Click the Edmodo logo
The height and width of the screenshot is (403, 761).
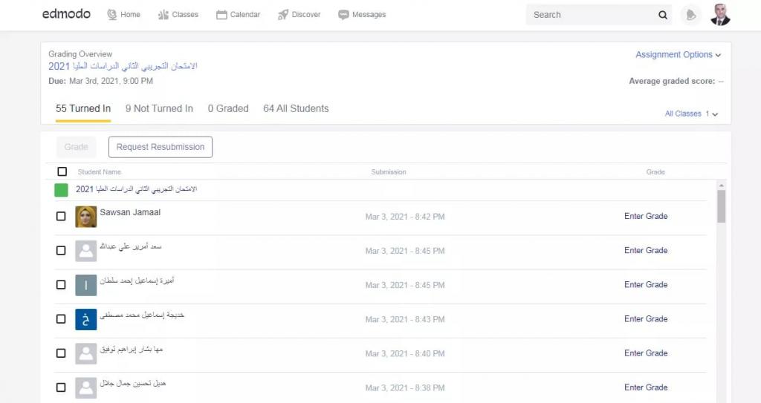[x=68, y=14]
